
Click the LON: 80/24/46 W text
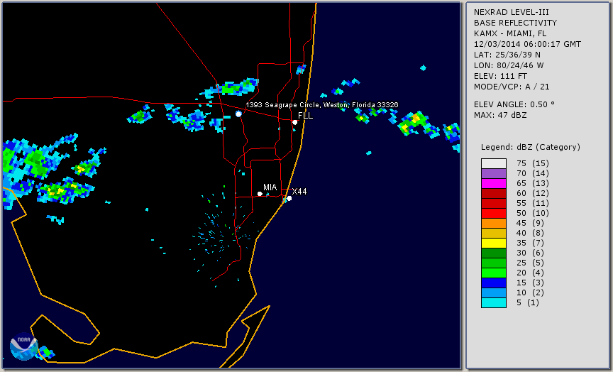pyautogui.click(x=509, y=65)
